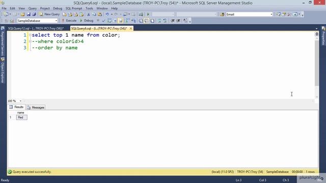Click the name column header in the results
326x183 pixels.
tap(21, 113)
